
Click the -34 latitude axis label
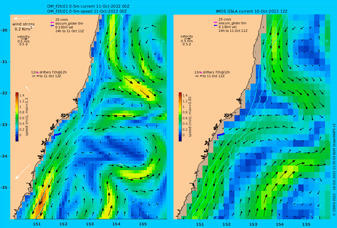tap(4, 156)
